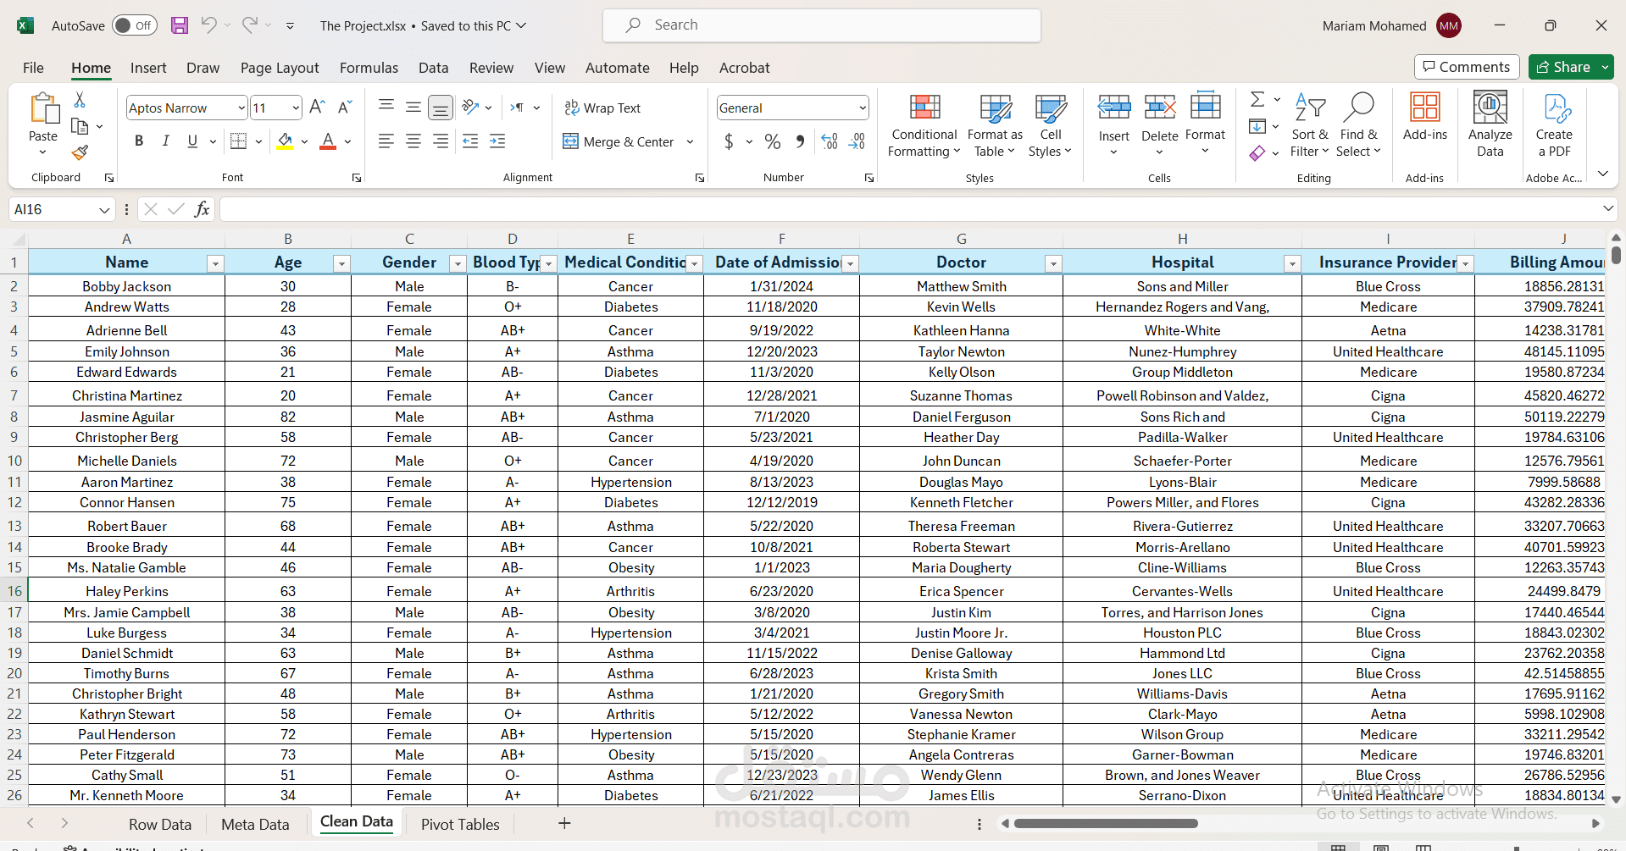Open the Hospital column filter dropdown
The image size is (1626, 851).
point(1292,263)
